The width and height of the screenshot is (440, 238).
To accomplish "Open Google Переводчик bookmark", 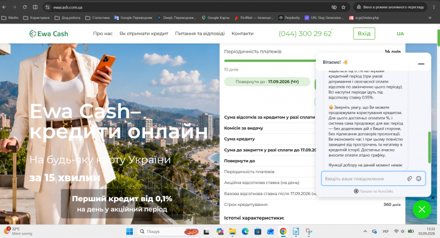I will 133,18.
